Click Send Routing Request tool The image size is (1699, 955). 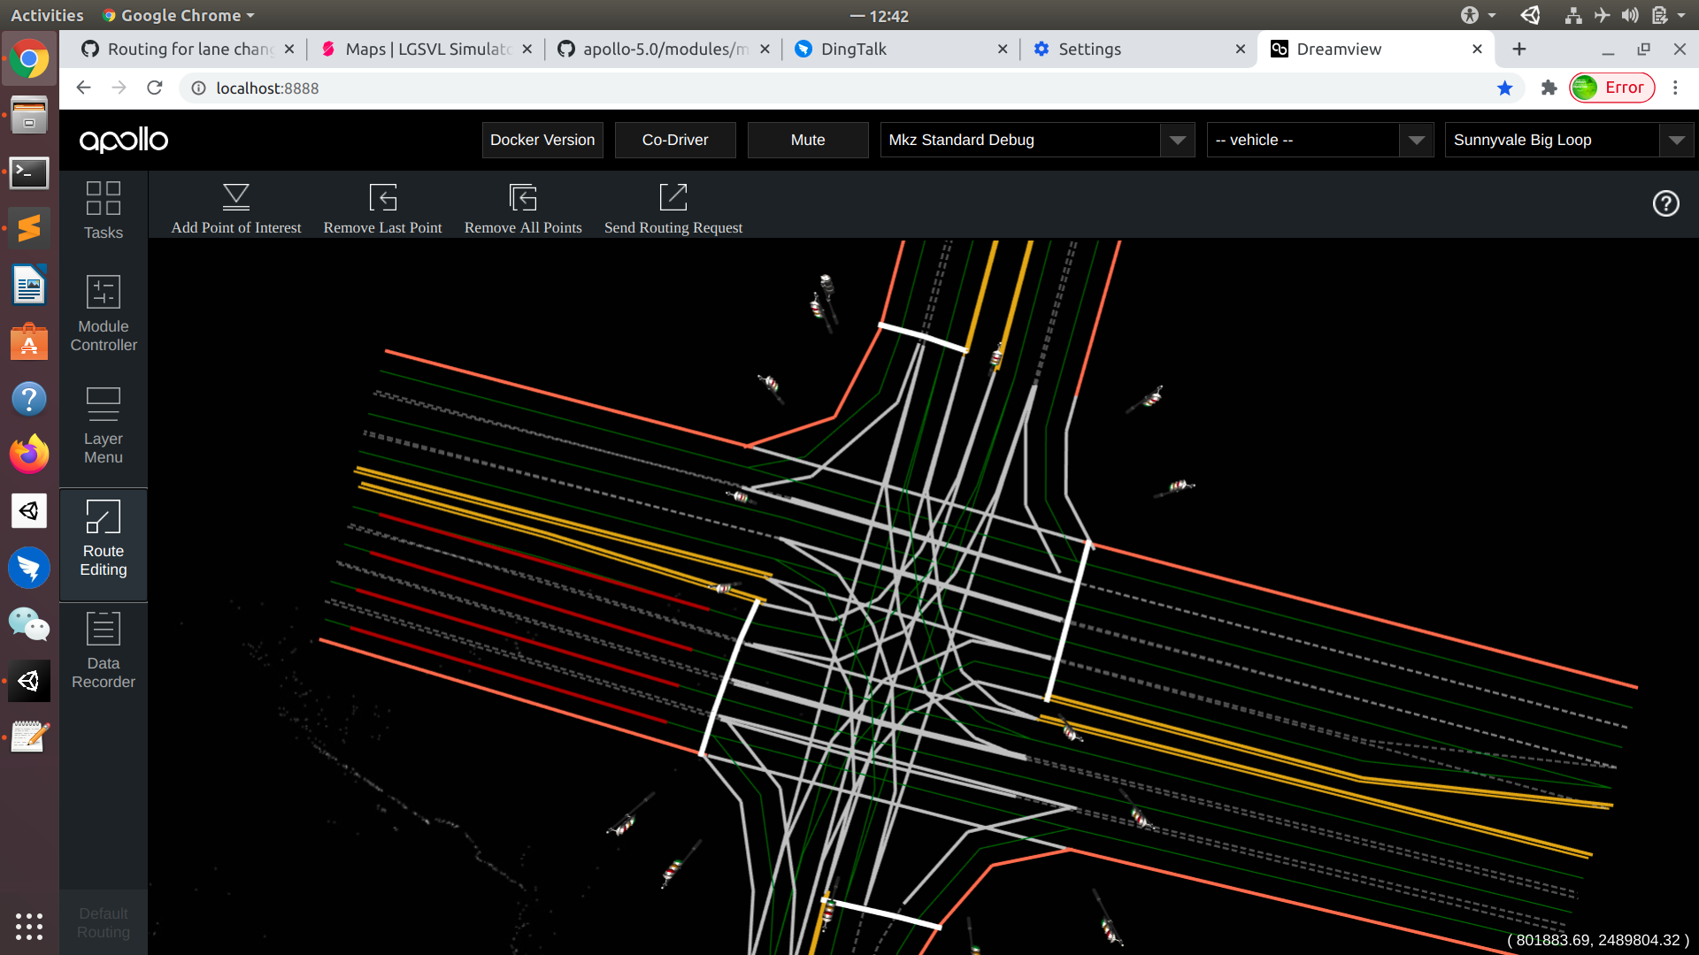click(x=673, y=209)
